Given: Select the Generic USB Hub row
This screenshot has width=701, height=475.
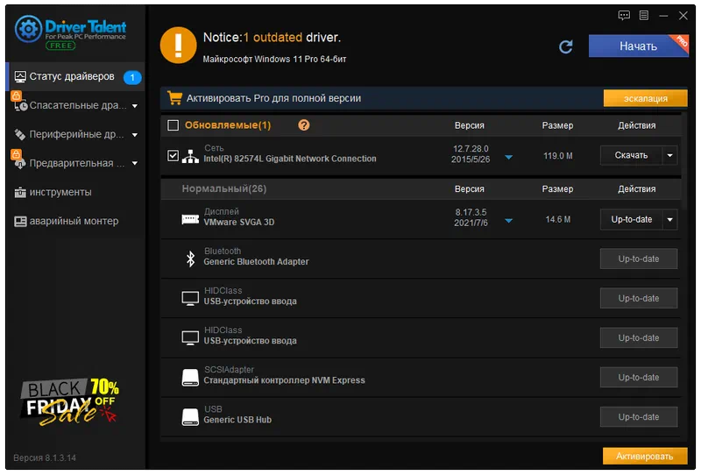Looking at the screenshot, I should pos(421,417).
